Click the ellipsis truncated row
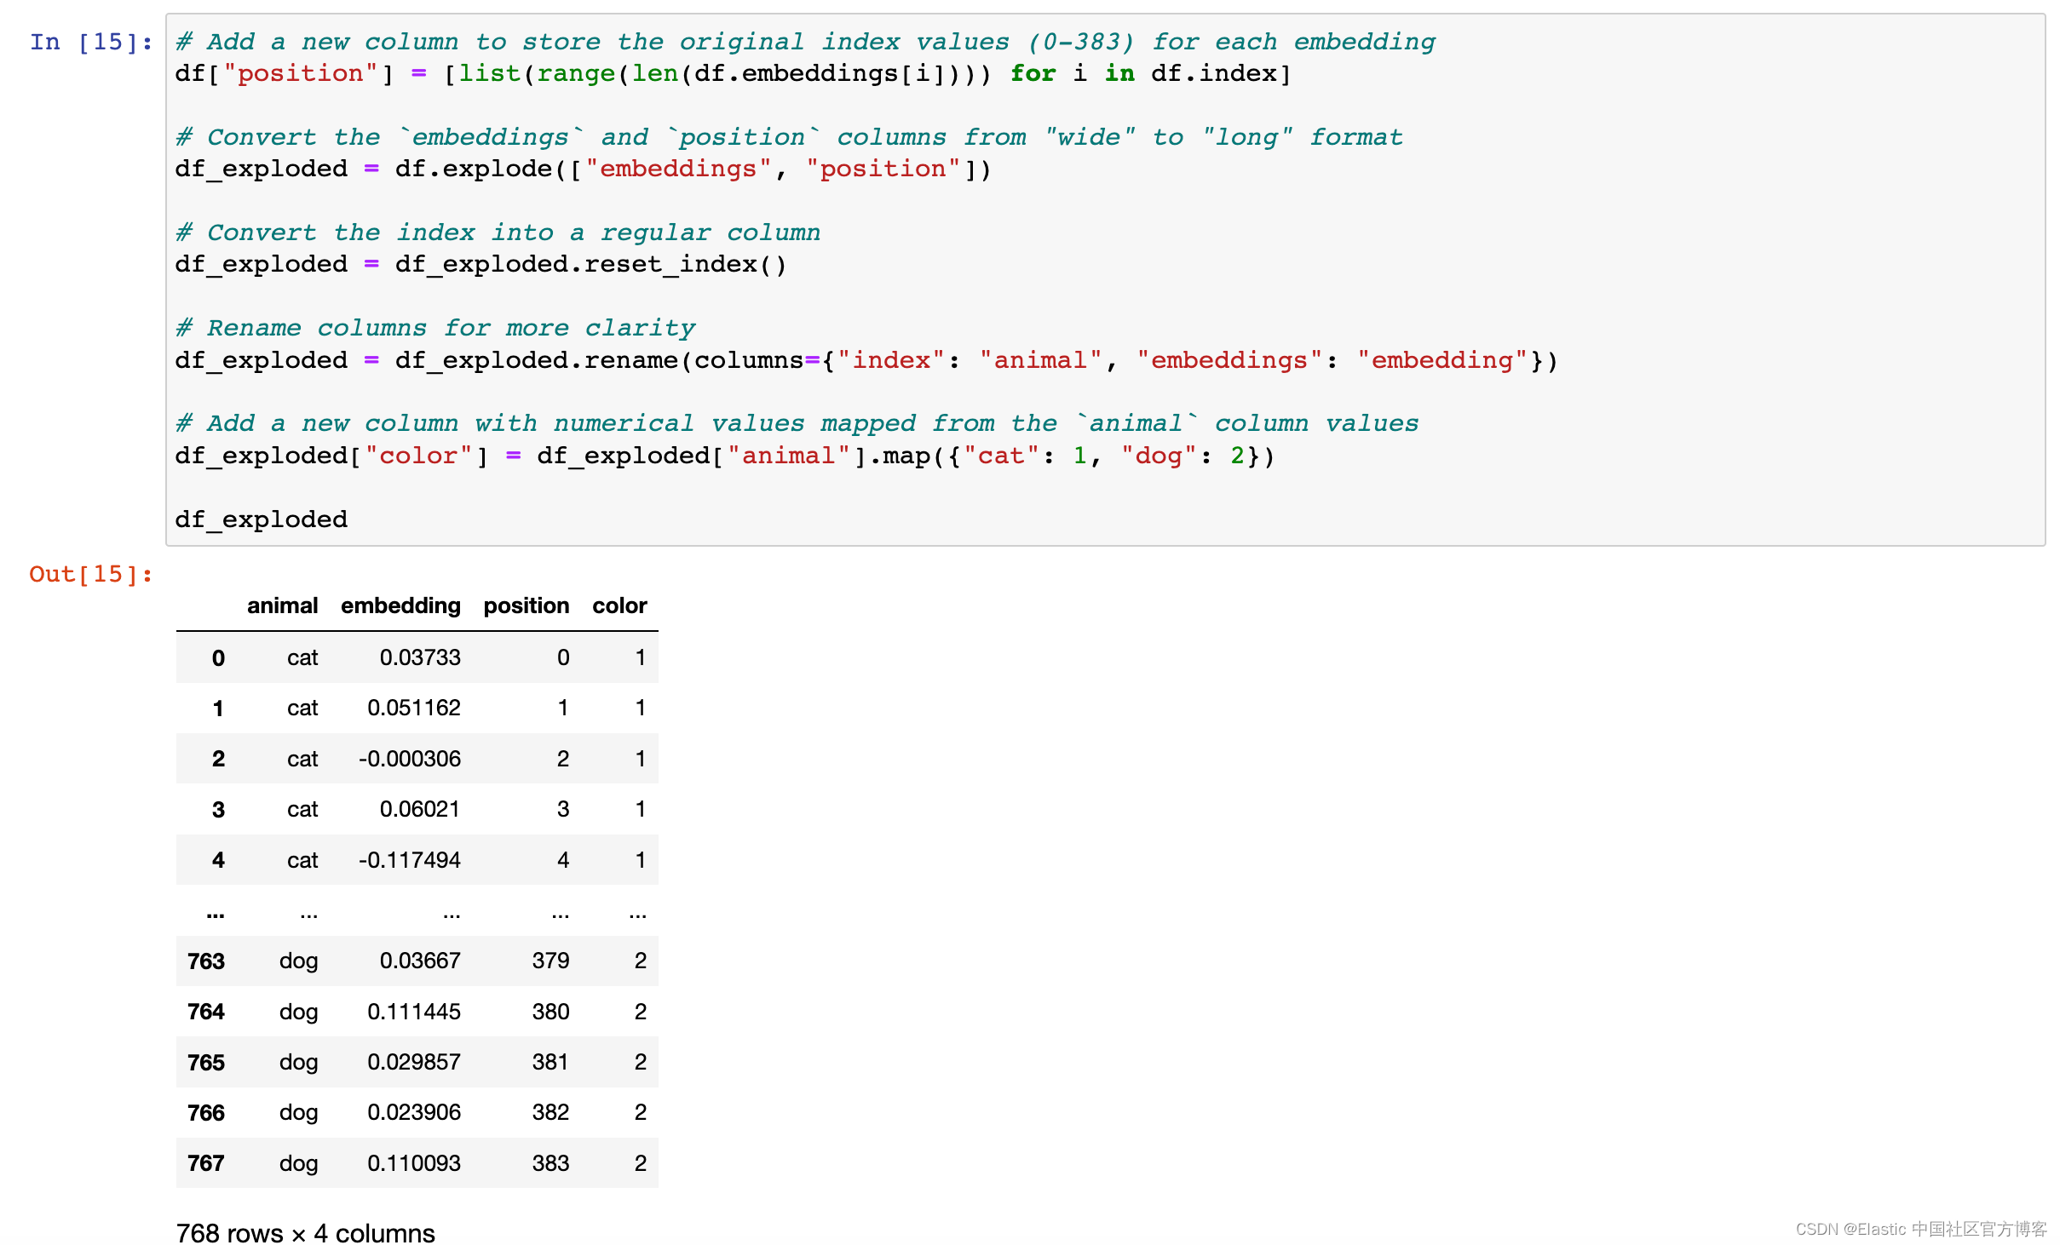 417,914
